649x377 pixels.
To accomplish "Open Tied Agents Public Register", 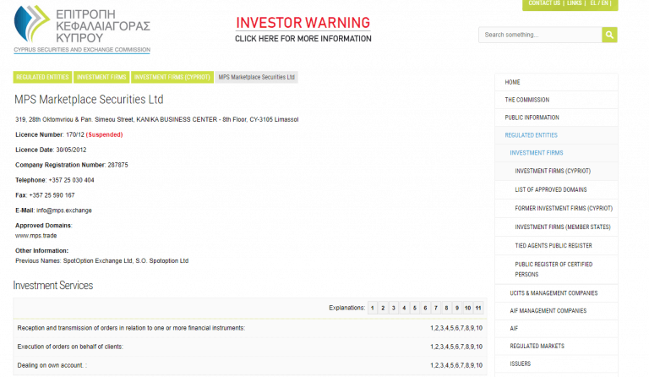I will [x=556, y=246].
